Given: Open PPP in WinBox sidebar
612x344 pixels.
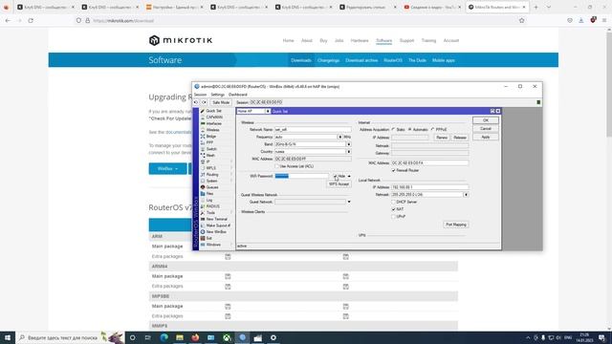Looking at the screenshot, I should point(209,142).
